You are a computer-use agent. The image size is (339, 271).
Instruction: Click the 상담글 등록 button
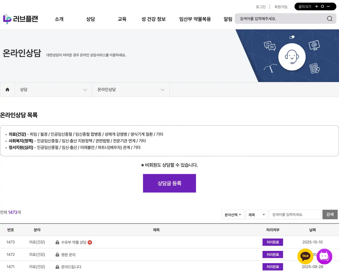pyautogui.click(x=169, y=183)
